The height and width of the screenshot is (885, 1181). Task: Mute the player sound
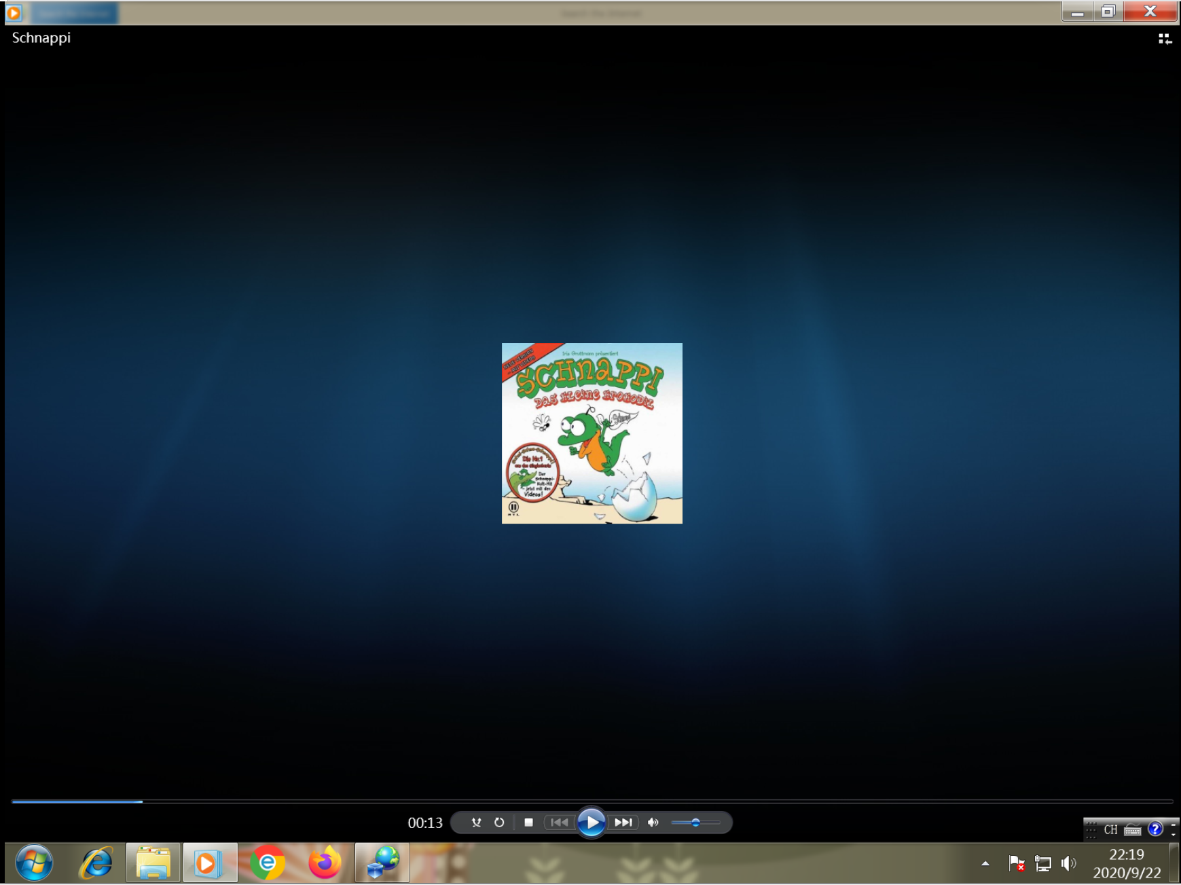653,823
